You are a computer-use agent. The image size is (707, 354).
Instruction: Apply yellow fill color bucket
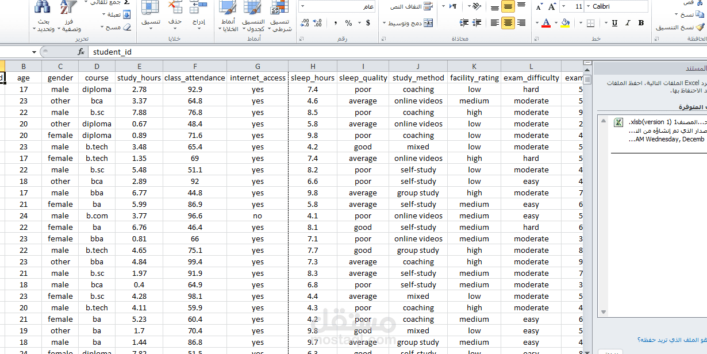pyautogui.click(x=566, y=23)
